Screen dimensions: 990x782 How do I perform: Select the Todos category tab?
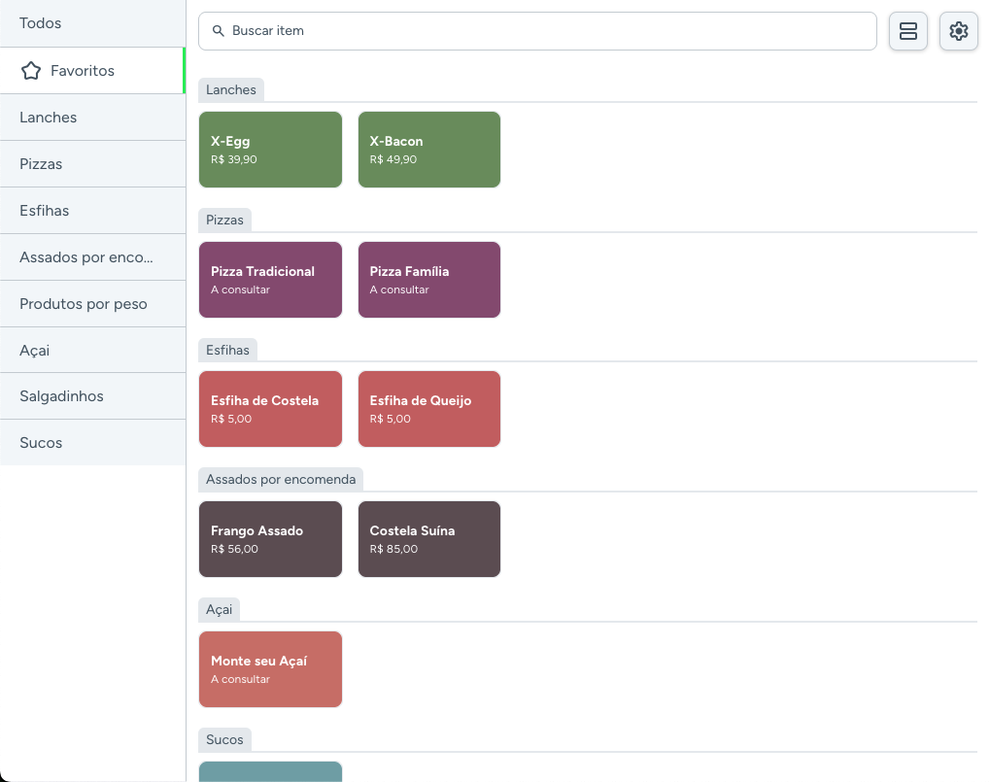click(92, 23)
